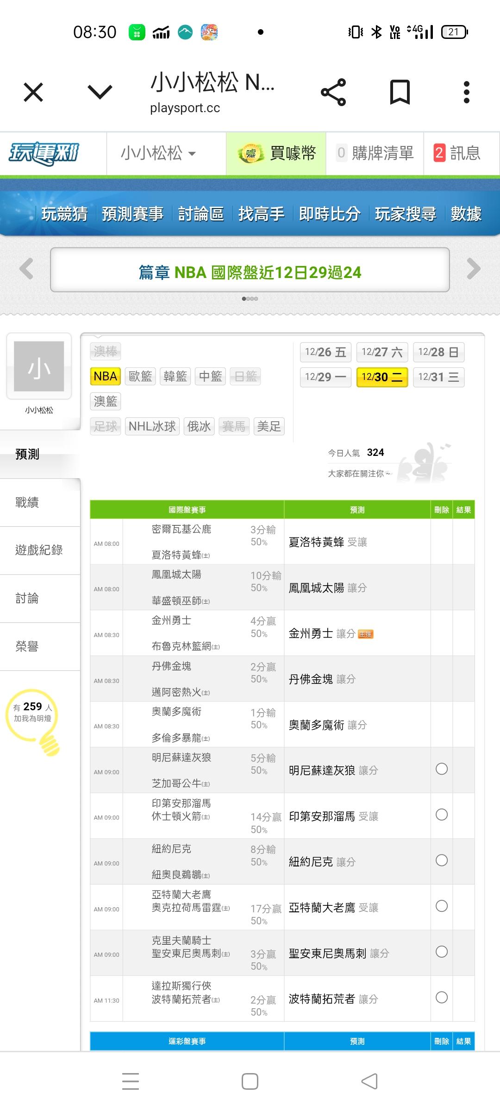Open the three-dot browser menu
This screenshot has height=1112, width=500.
click(x=466, y=92)
